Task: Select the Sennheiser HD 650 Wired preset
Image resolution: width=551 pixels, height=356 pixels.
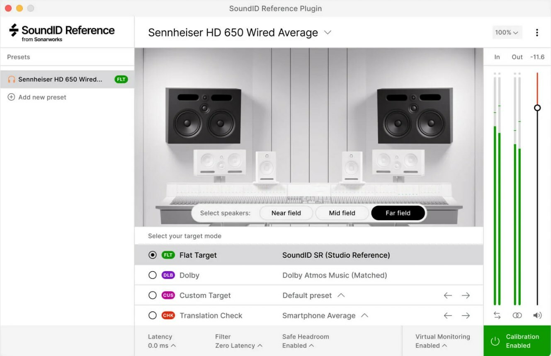Action: [x=61, y=79]
